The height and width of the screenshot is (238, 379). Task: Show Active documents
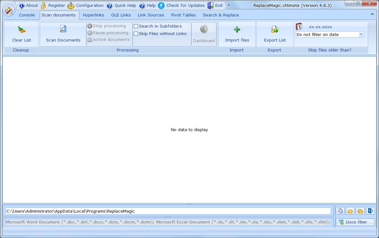click(x=108, y=40)
